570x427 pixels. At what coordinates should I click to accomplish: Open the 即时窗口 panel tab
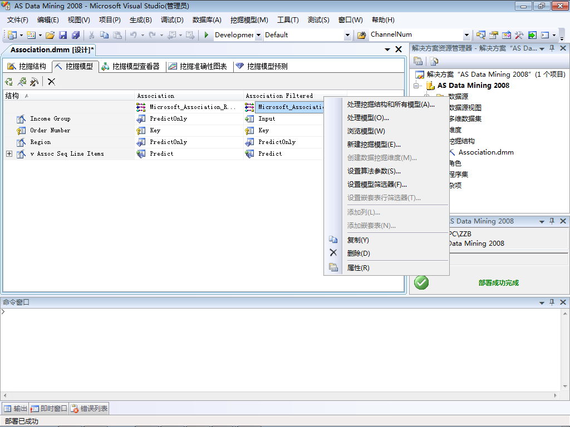tap(49, 409)
